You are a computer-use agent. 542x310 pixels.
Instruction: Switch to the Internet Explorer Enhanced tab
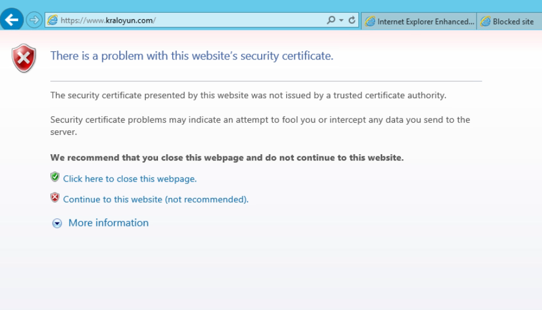420,22
